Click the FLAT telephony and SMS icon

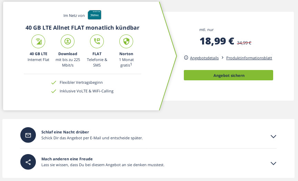[97, 42]
